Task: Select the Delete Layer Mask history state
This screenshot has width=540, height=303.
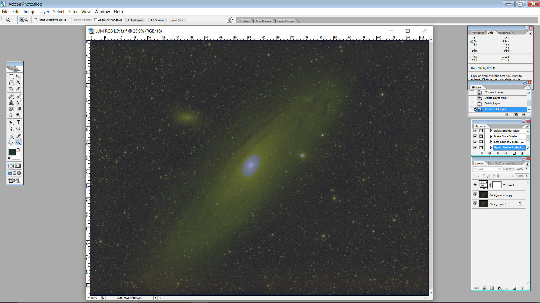Action: pos(496,98)
